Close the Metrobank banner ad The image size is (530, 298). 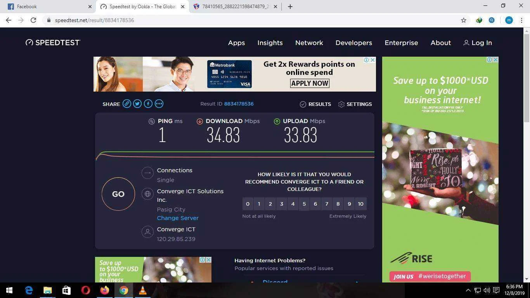[372, 60]
